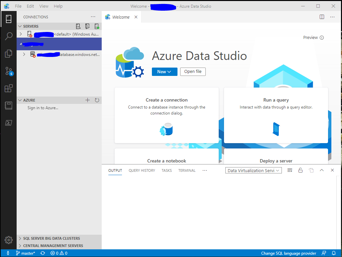Toggle output auto-scroll lock
The height and width of the screenshot is (257, 342).
[300, 170]
